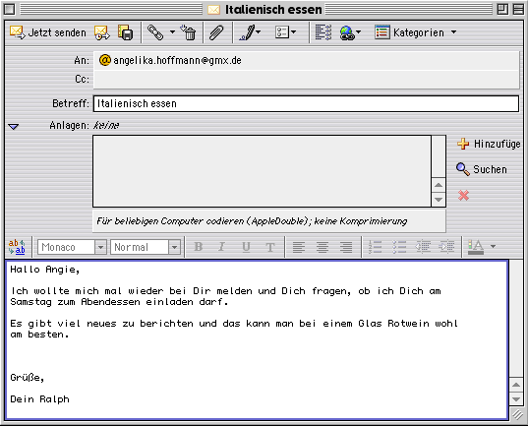
Task: Open the signature pen dropdown
Action: point(250,32)
